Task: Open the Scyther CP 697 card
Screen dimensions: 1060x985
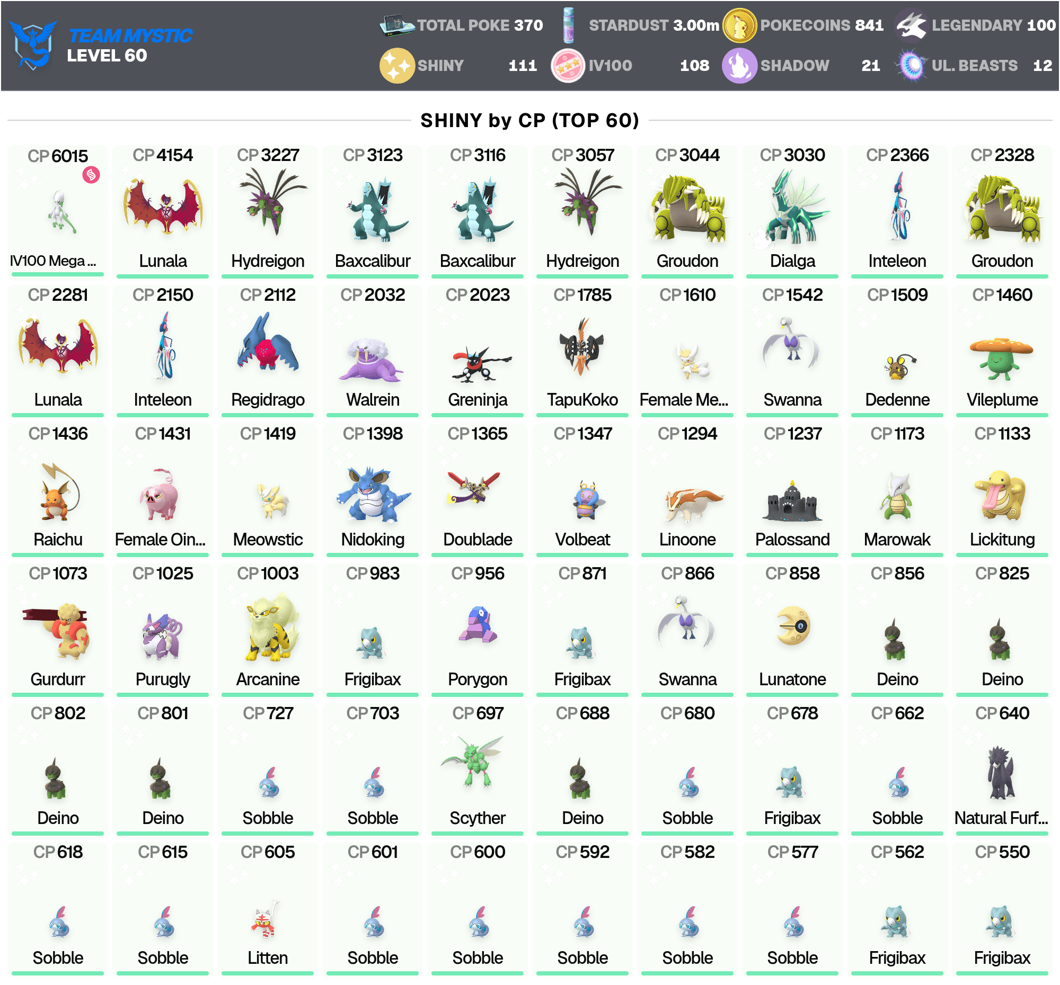Action: click(x=477, y=769)
